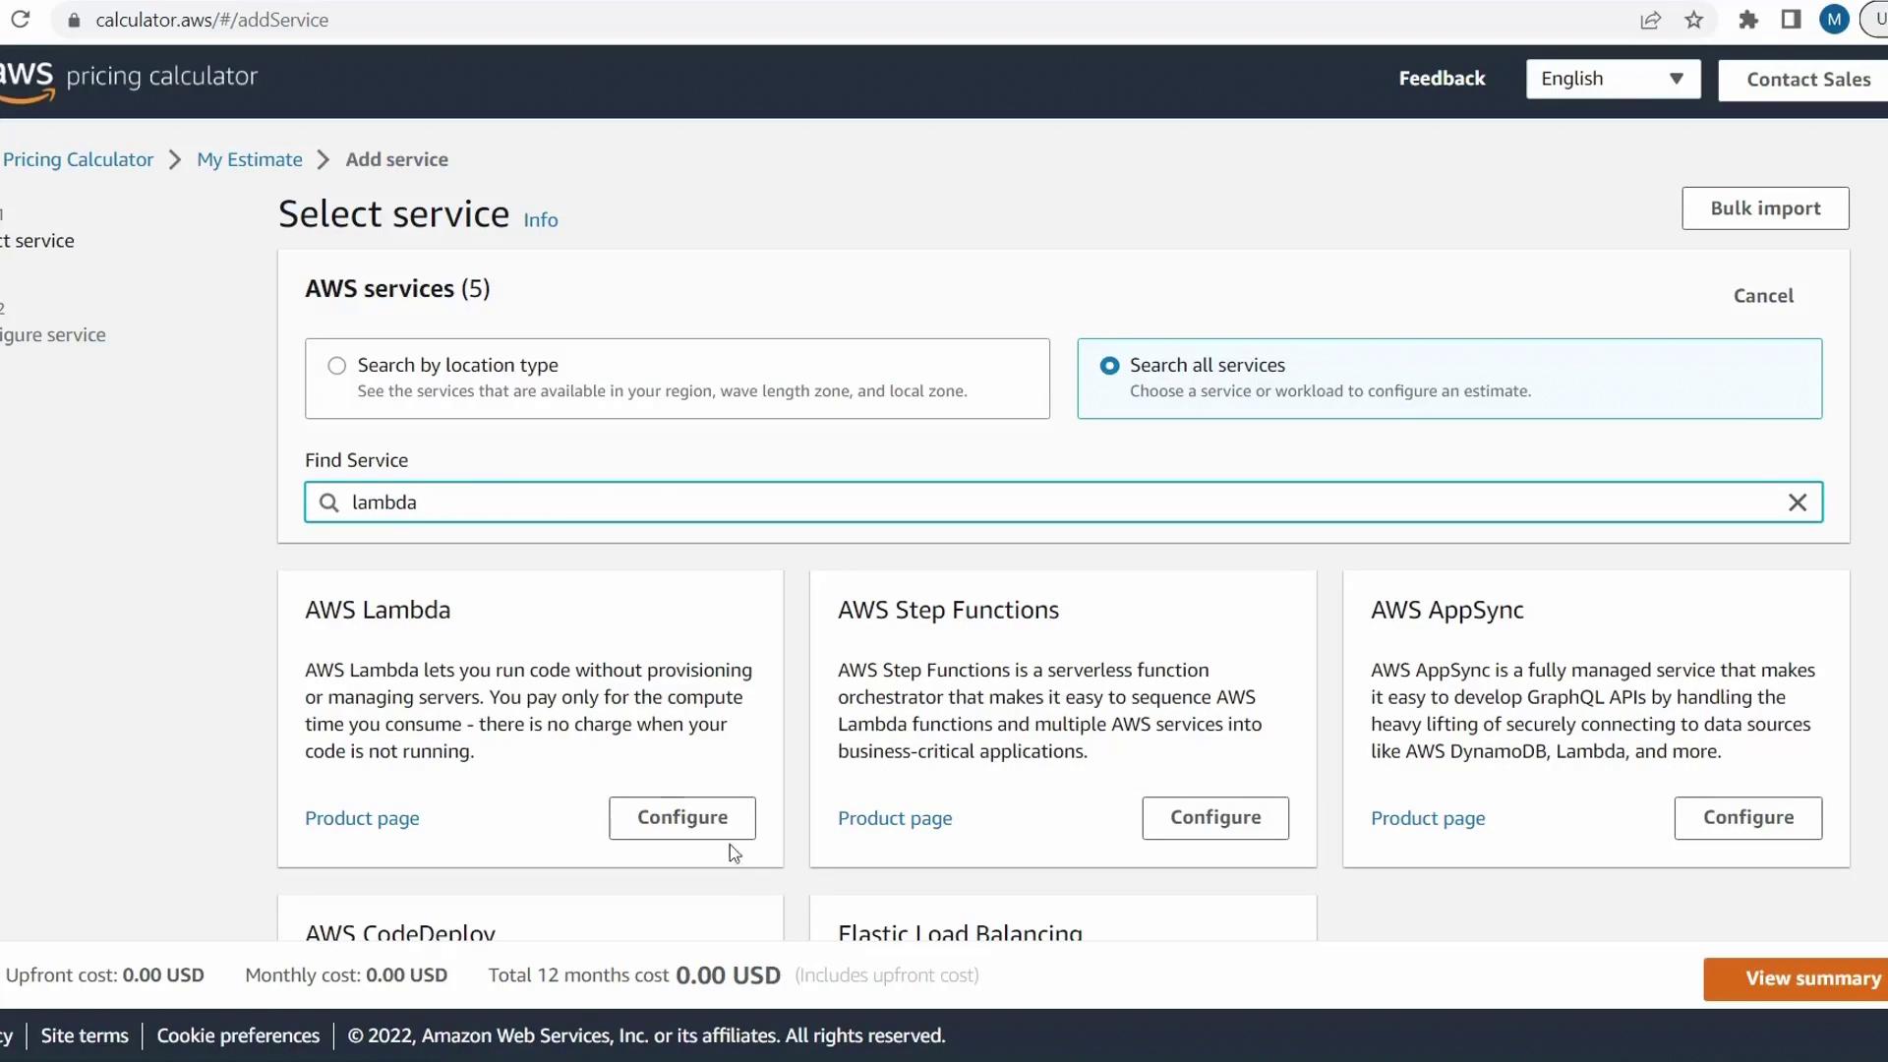Open the English language dropdown

coord(1613,79)
